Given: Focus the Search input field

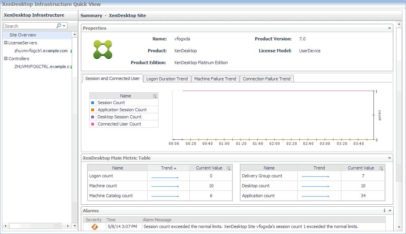Looking at the screenshot, I should click(x=30, y=26).
